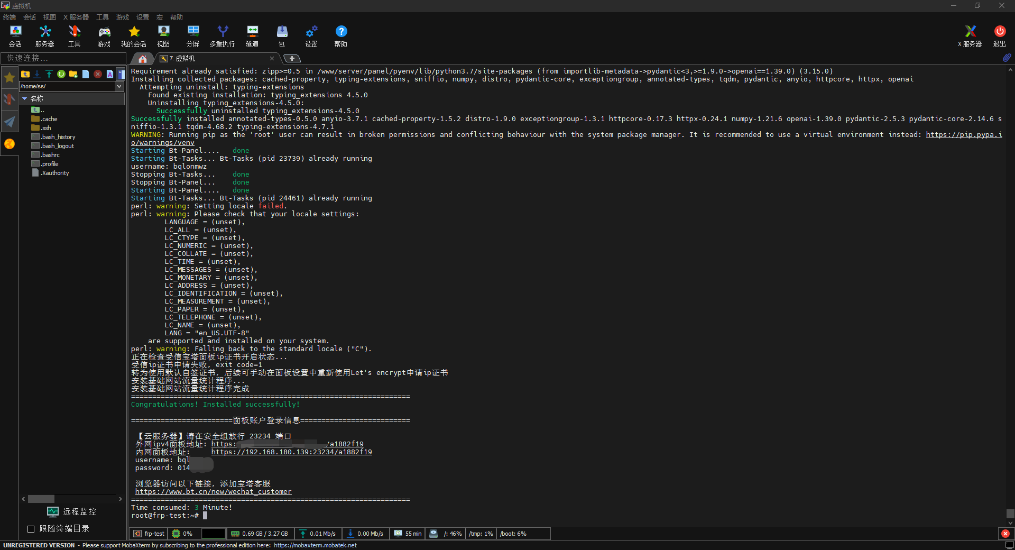Select the '..' parent directory entry

point(38,110)
